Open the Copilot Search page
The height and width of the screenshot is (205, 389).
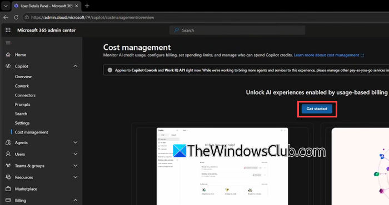click(21, 114)
